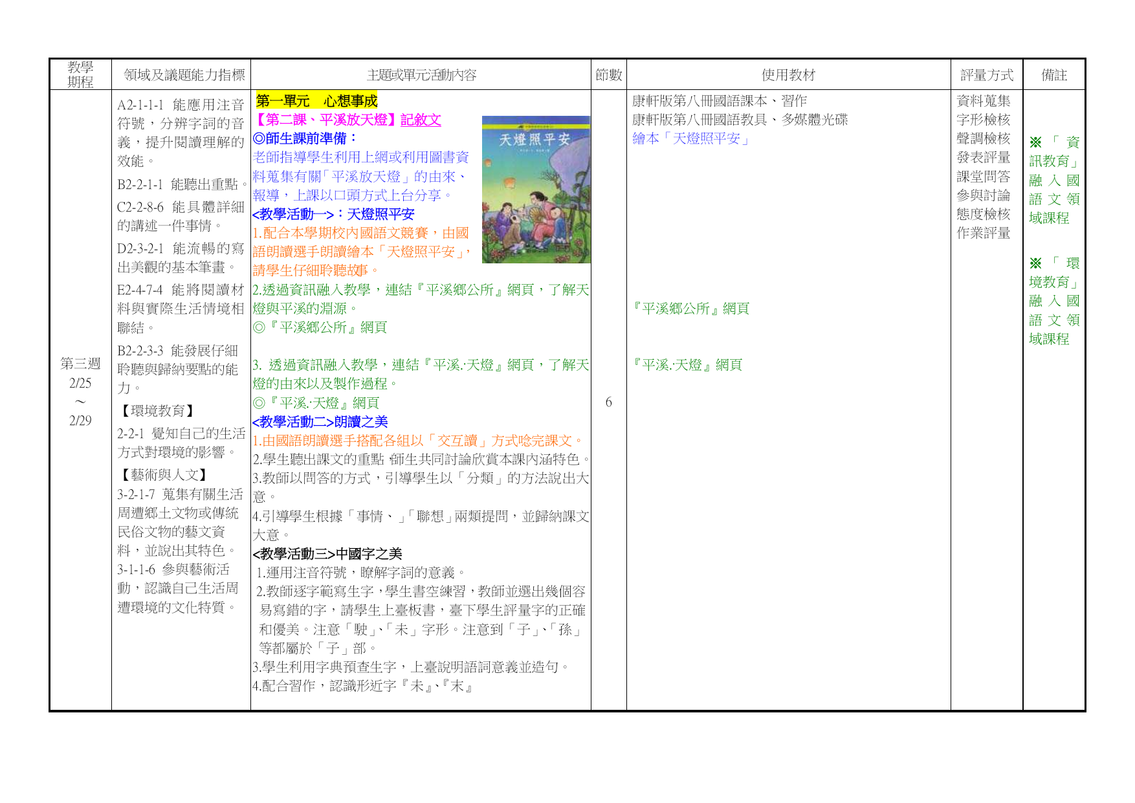The image size is (1135, 803).
Task: Click 康軒版第八冊國語課本、習作 text
Action: (720, 101)
